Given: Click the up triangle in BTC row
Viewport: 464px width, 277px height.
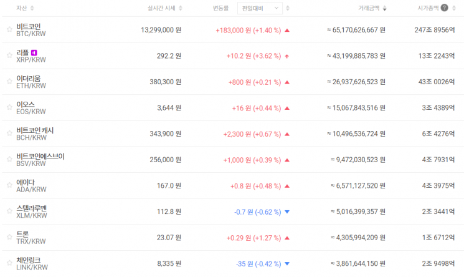Looking at the screenshot, I should coord(286,30).
